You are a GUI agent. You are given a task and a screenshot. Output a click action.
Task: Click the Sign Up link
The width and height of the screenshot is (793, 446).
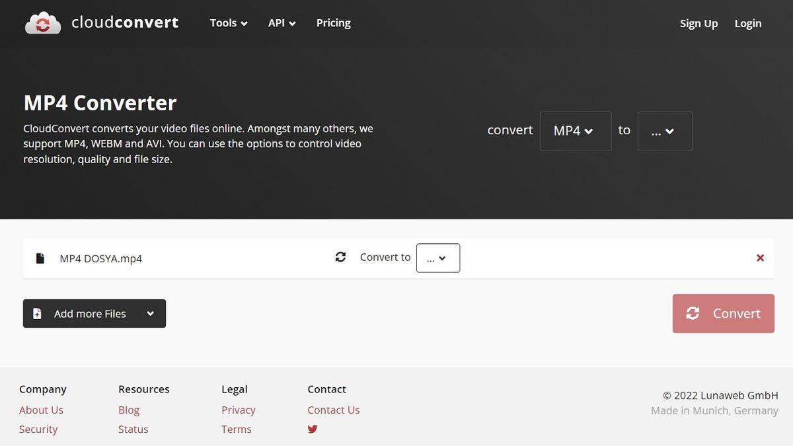pyautogui.click(x=699, y=23)
